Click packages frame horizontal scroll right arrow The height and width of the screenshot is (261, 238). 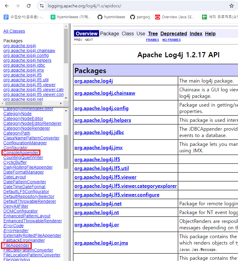click(61, 103)
